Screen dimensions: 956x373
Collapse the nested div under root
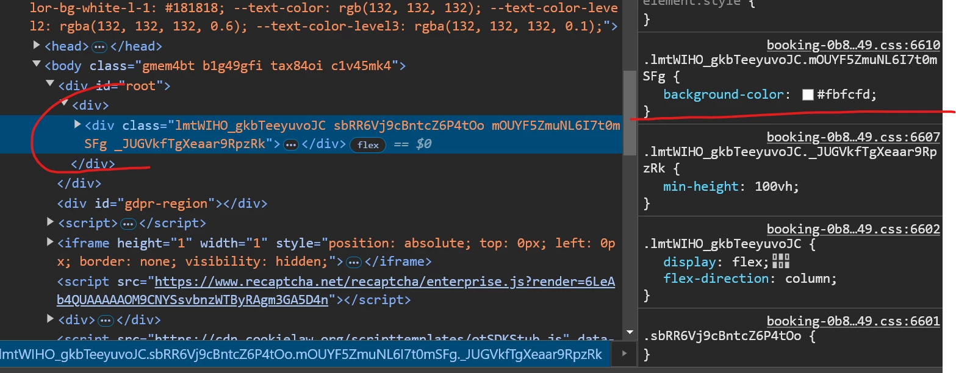coord(64,104)
